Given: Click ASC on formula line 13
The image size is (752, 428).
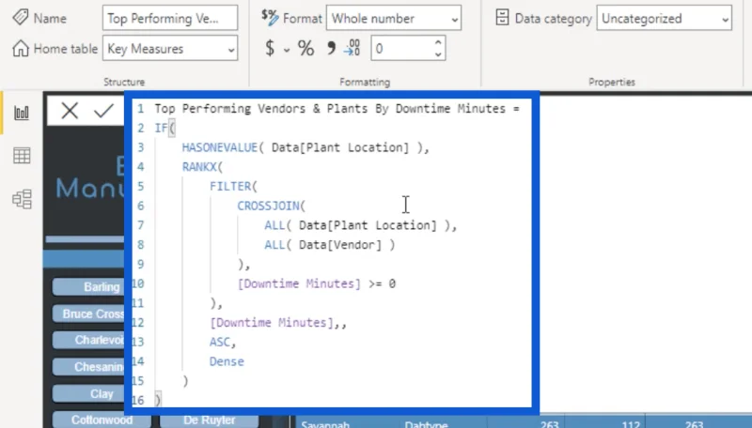Looking at the screenshot, I should [x=220, y=342].
